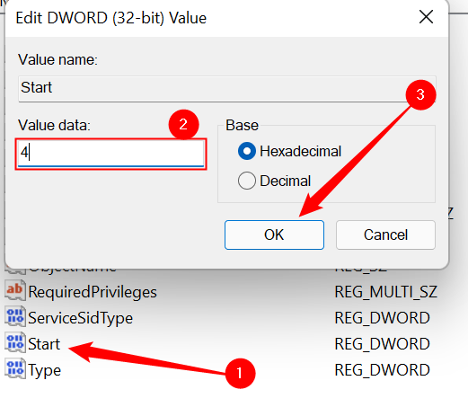Click REG_DWORD type in Type row

382,370
